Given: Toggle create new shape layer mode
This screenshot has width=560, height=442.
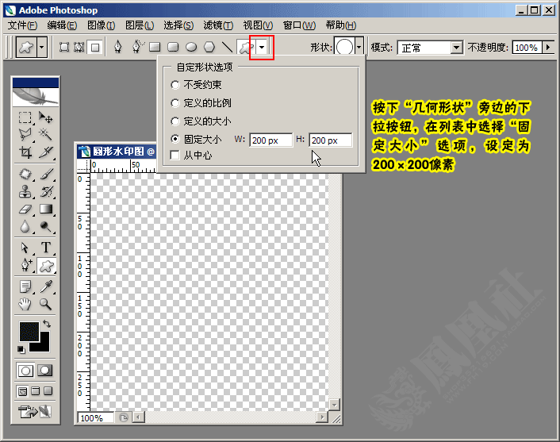Looking at the screenshot, I should point(64,47).
